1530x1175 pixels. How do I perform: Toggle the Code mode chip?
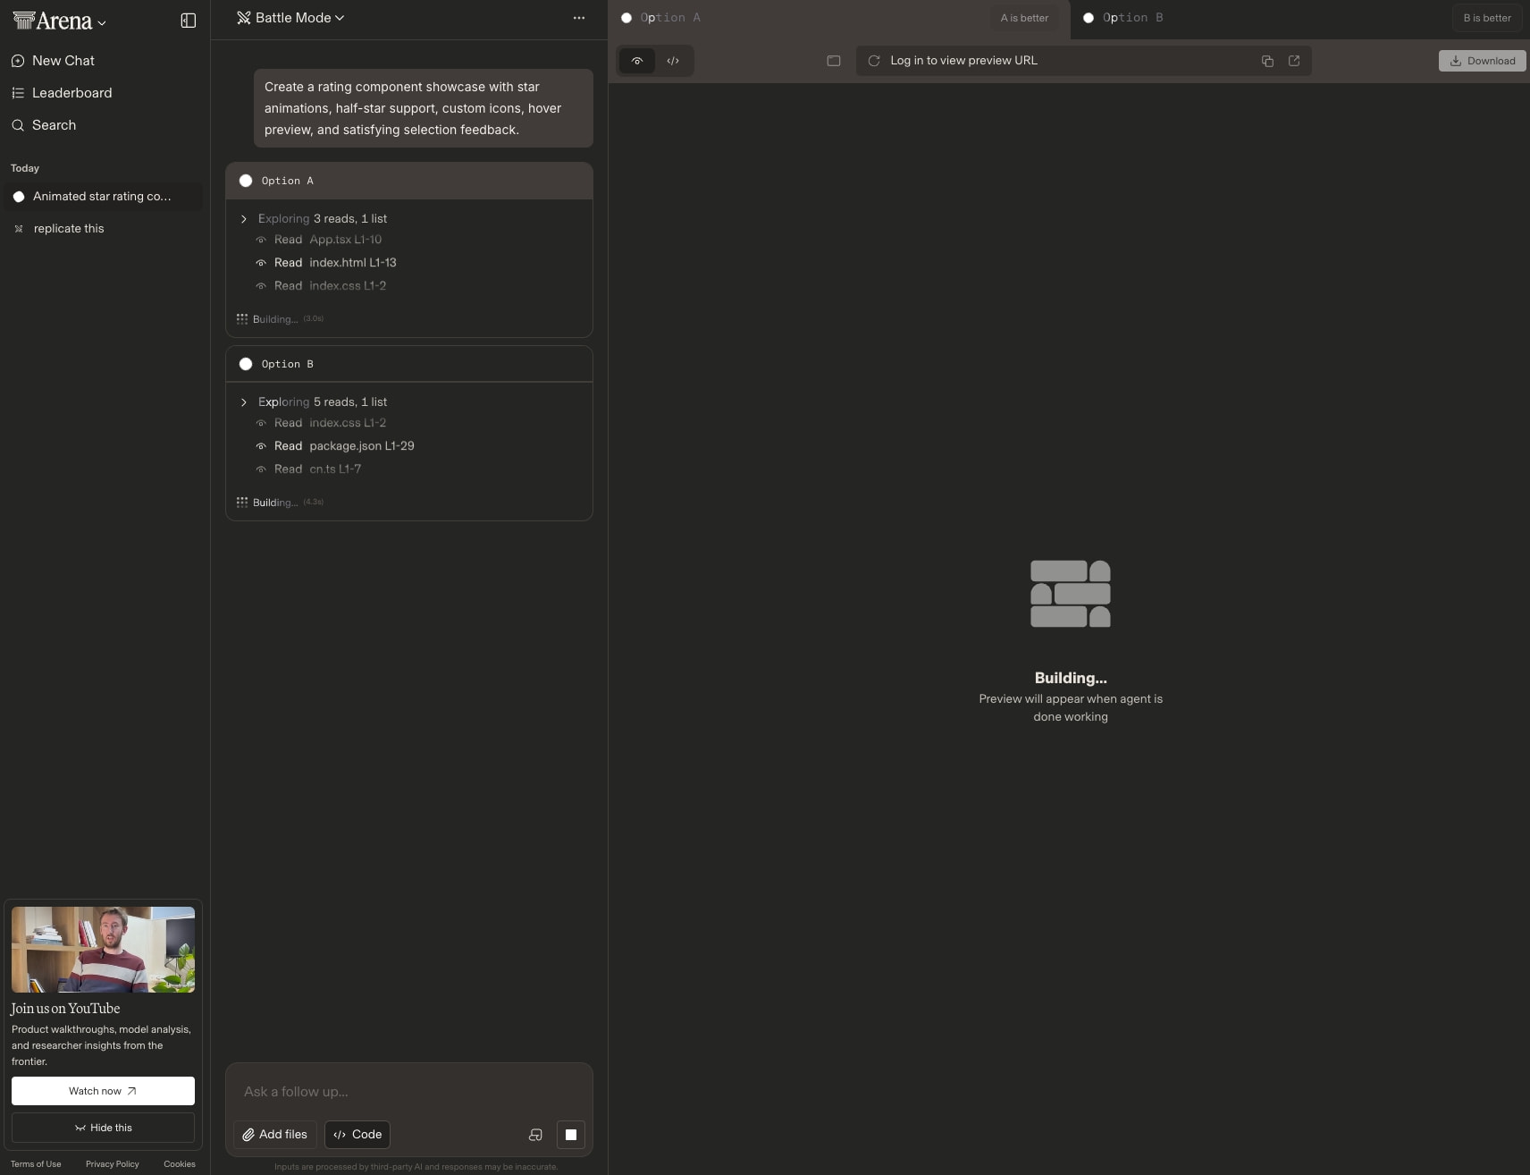click(357, 1135)
